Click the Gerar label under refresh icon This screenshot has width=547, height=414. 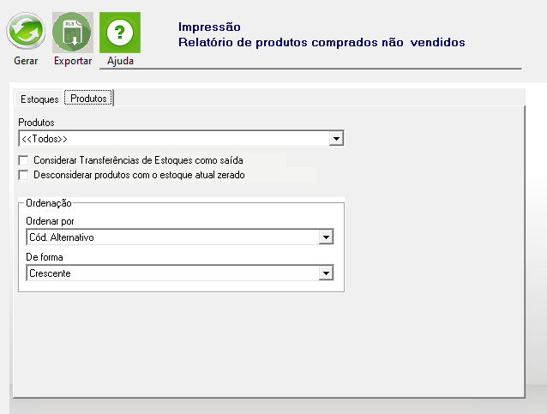click(x=26, y=61)
